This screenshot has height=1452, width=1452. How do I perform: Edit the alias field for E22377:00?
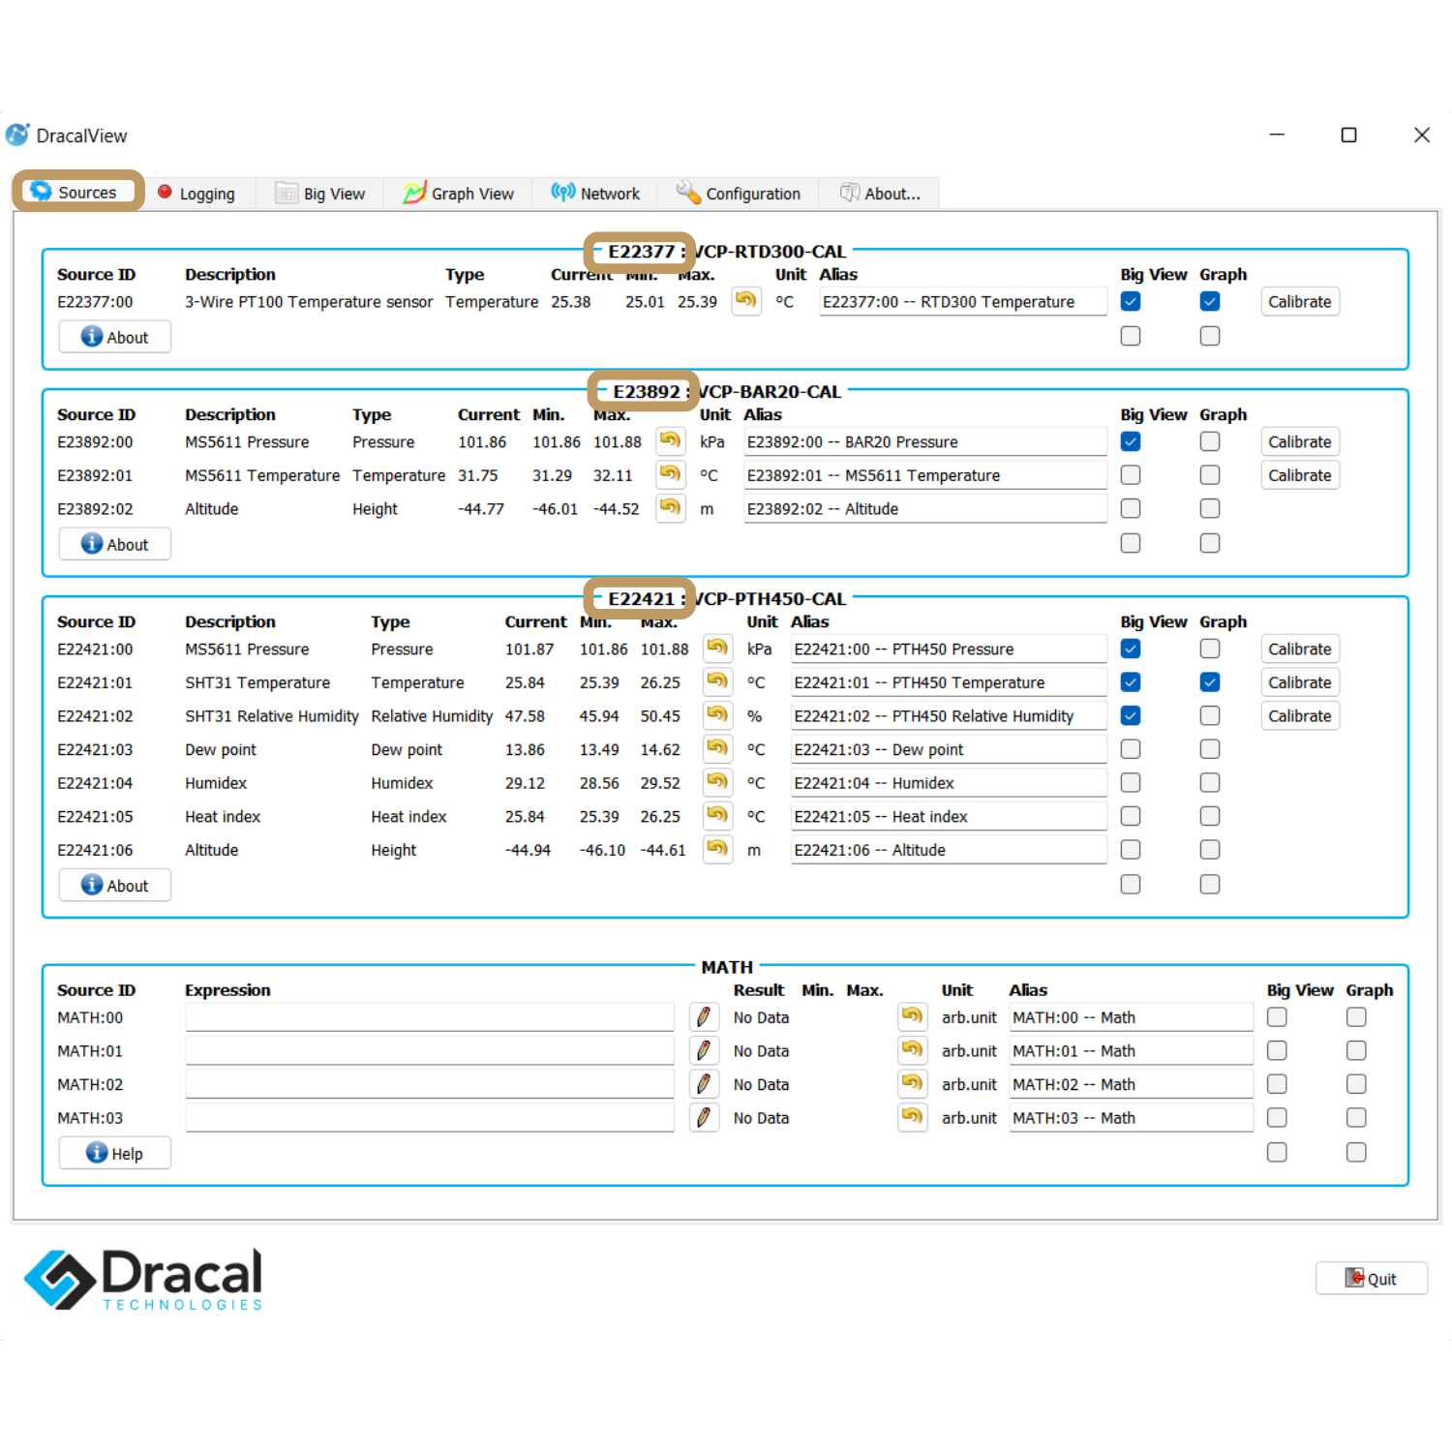coord(963,302)
